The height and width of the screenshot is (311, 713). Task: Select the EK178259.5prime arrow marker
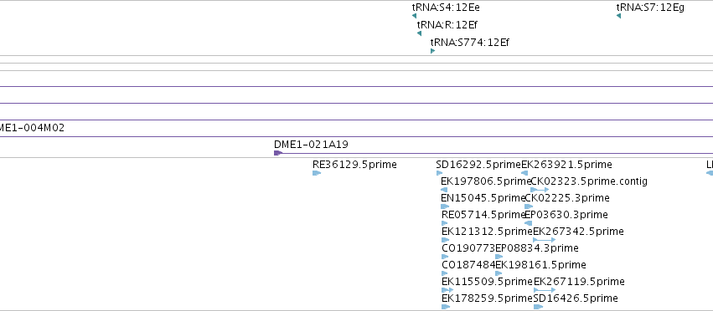446,307
